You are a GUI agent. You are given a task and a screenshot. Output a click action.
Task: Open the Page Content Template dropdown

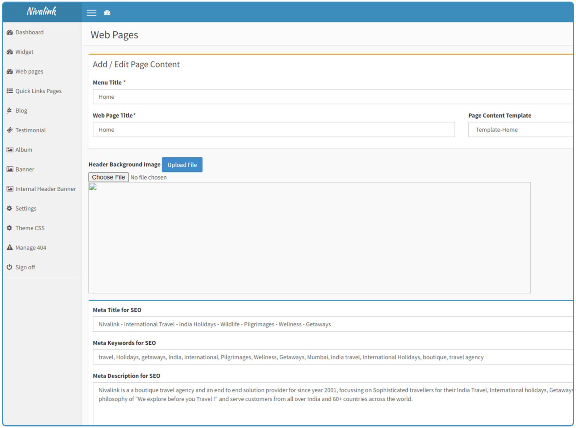[x=520, y=130]
